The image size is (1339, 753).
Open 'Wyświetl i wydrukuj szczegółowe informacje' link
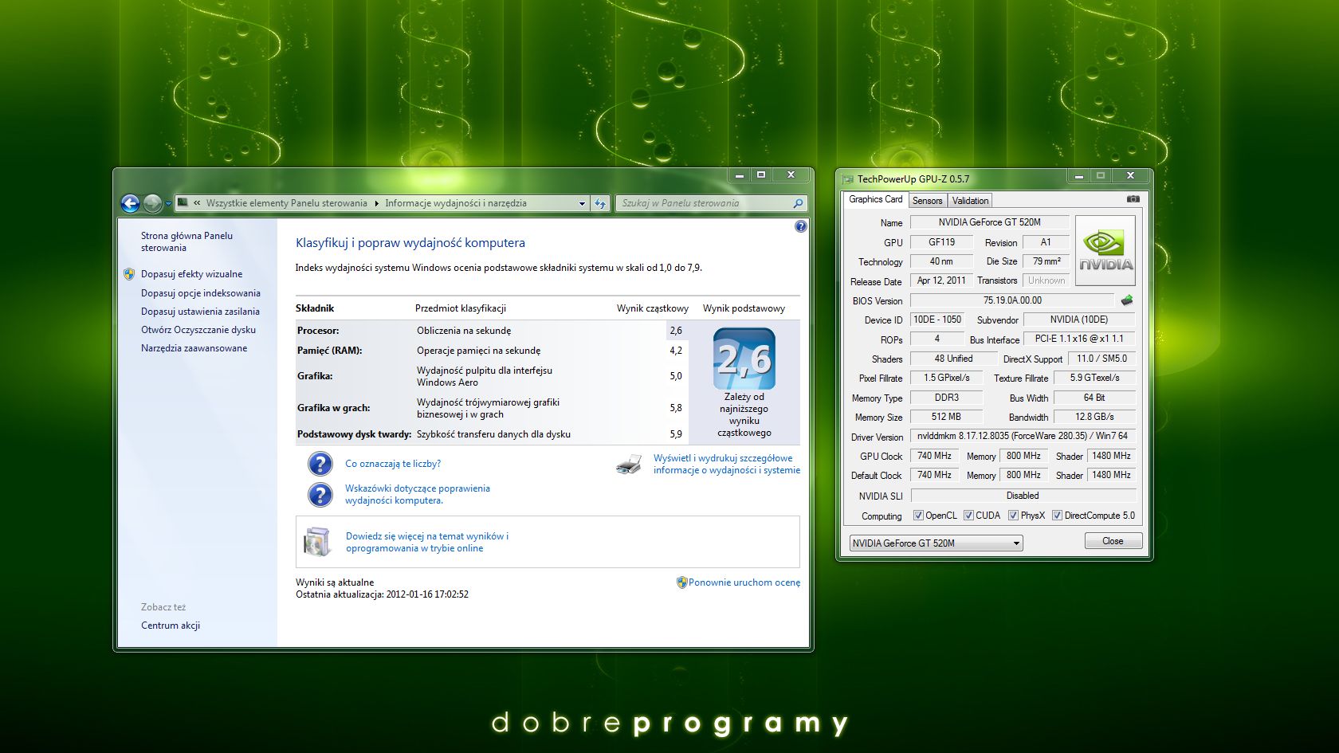(727, 464)
